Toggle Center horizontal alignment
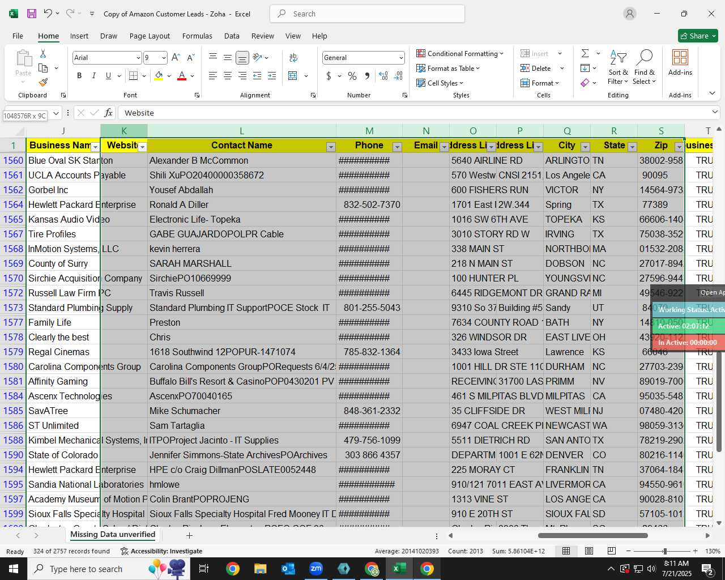Screen dimensions: 725x580 (x=228, y=76)
